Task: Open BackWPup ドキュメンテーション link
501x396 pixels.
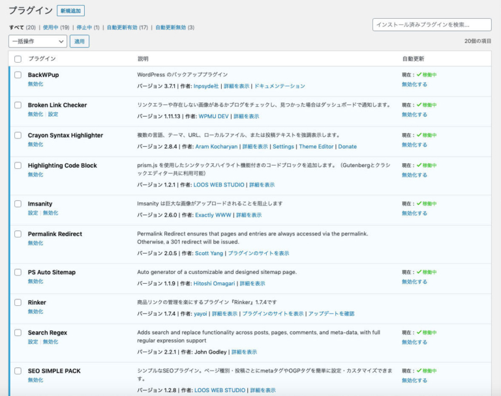Action: point(280,86)
